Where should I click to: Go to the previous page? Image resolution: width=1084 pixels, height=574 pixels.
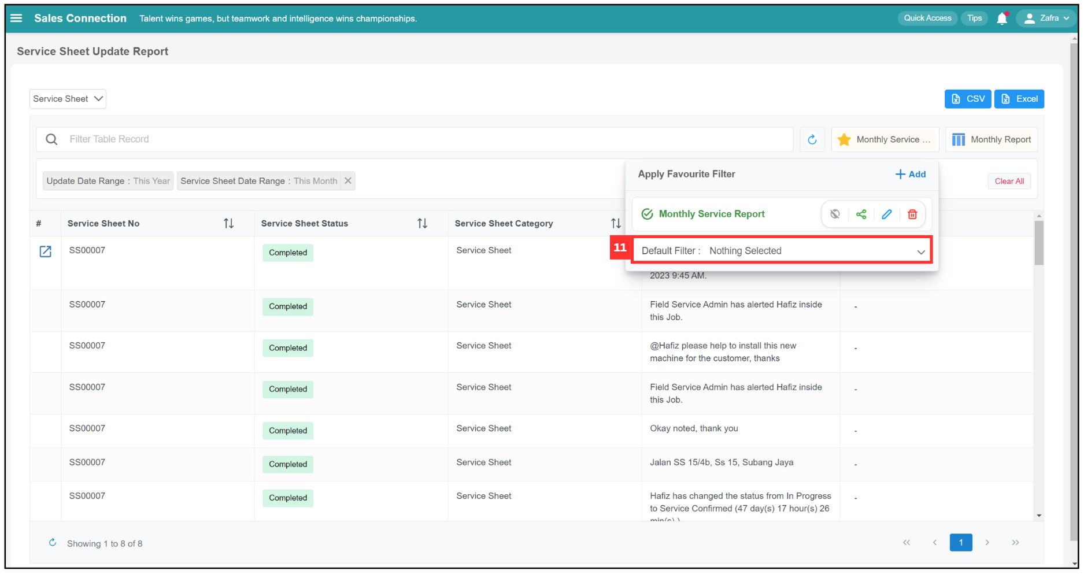coord(934,543)
